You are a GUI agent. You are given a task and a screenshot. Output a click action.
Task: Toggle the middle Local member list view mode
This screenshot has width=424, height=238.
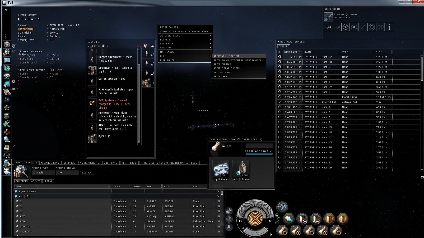point(103,46)
